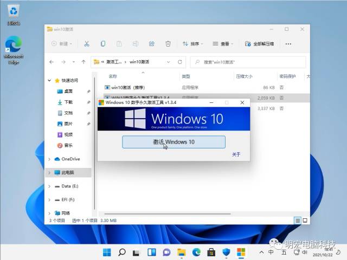This screenshot has height=260, width=347.
Task: Minimize the activation tool window
Action: (x=211, y=102)
